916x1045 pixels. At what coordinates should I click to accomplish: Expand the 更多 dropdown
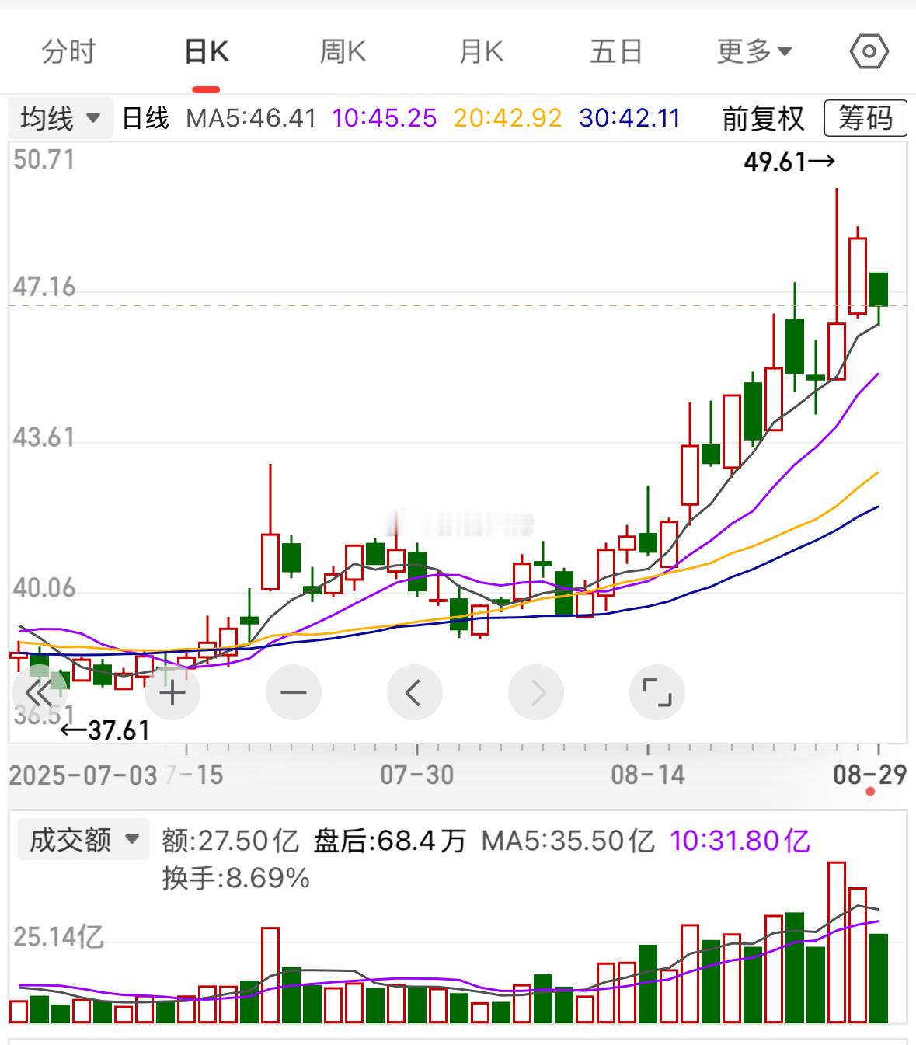(754, 52)
